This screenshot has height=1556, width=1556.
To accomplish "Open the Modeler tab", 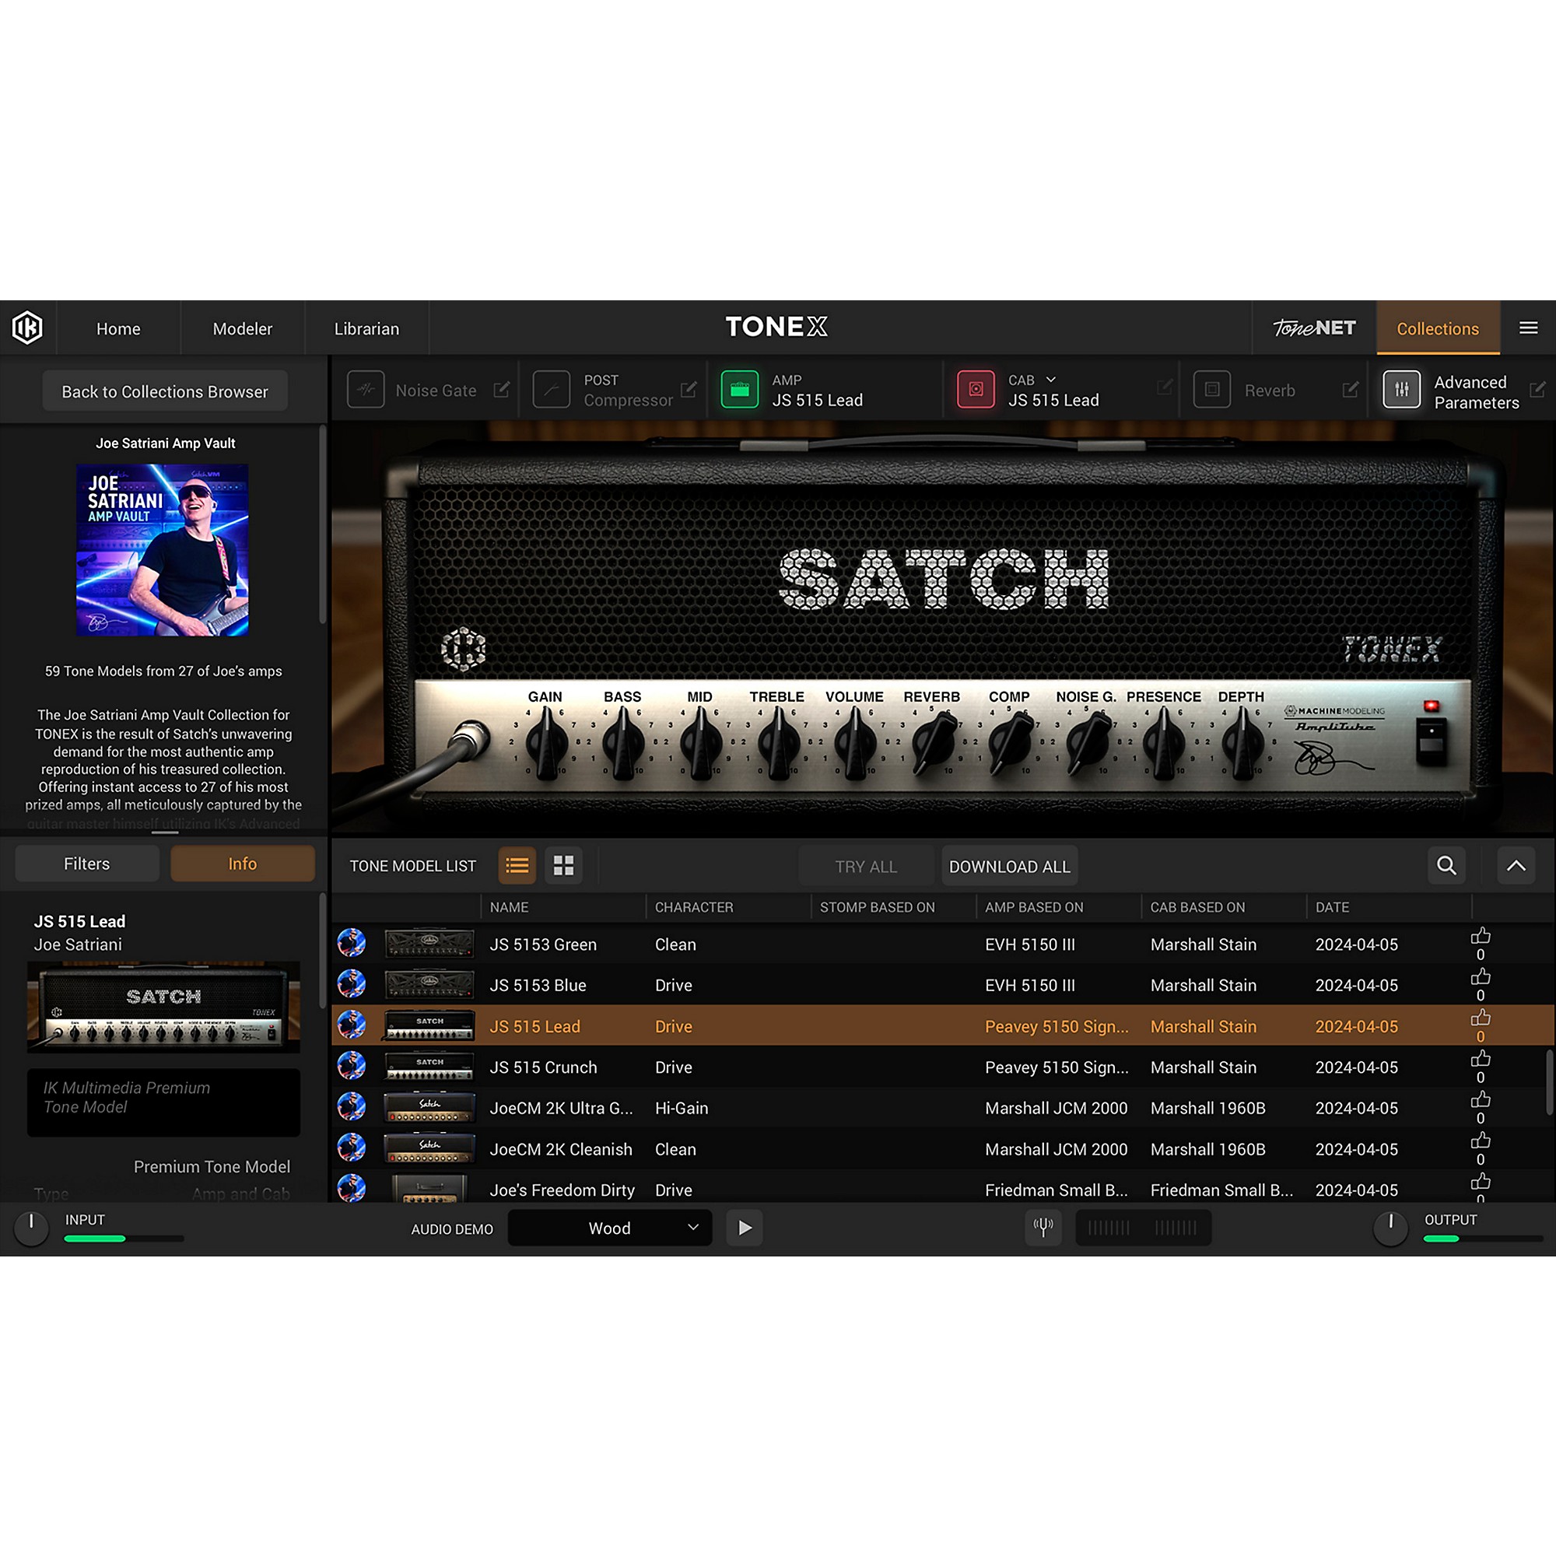I will 243,328.
